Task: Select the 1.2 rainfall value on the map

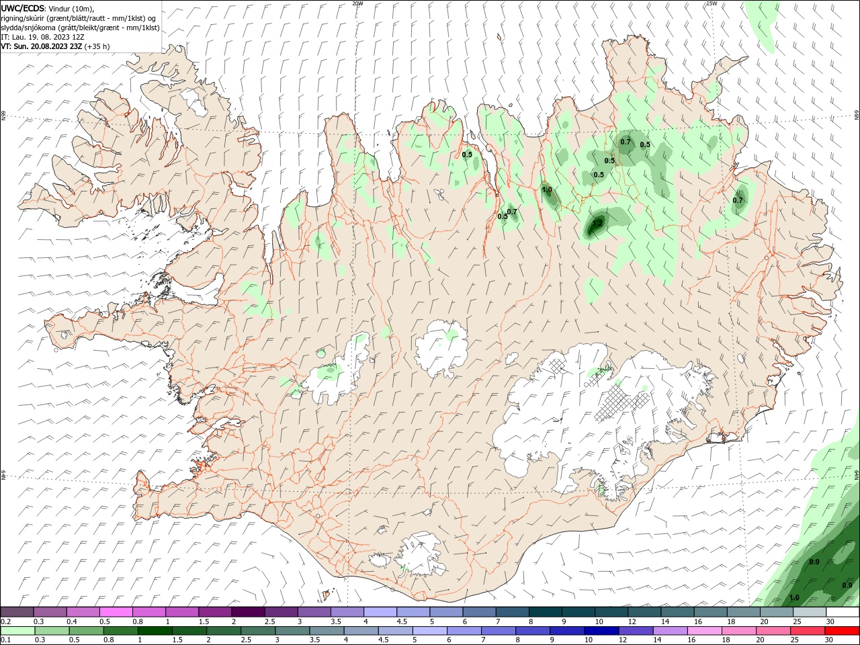Action: [598, 222]
